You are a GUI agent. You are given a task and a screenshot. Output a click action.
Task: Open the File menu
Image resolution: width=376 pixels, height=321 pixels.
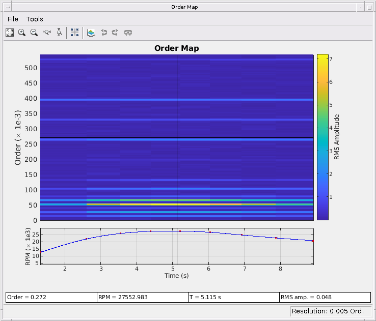click(13, 19)
